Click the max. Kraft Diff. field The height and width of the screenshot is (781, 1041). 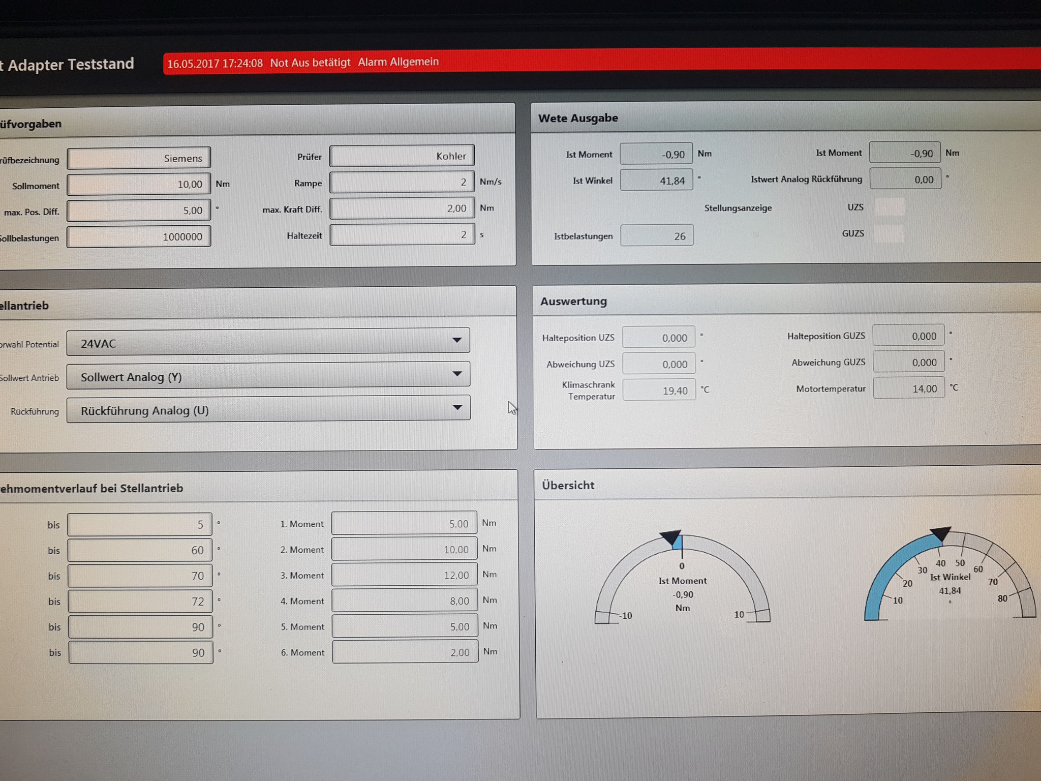click(x=402, y=208)
